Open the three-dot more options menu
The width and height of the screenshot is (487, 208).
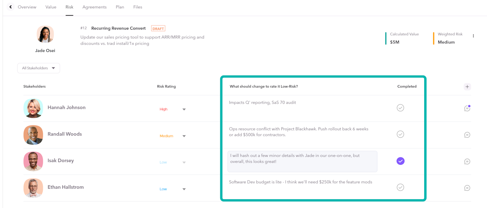pyautogui.click(x=473, y=36)
